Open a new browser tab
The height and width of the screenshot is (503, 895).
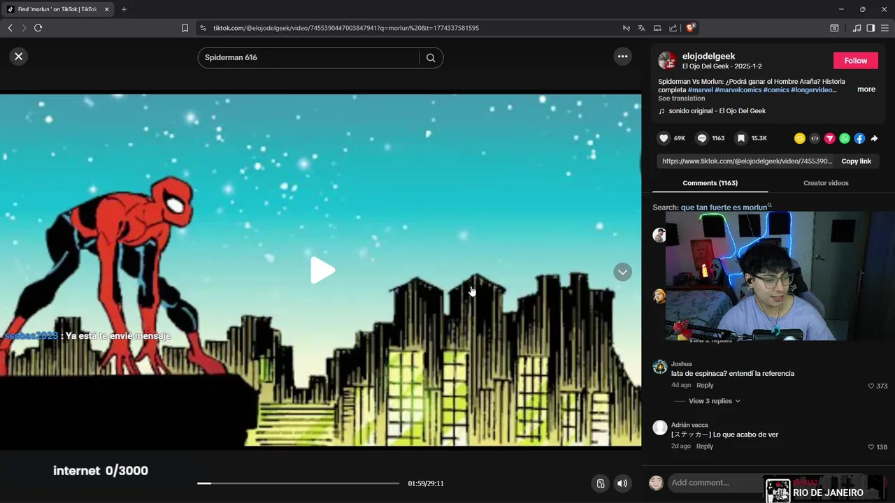pyautogui.click(x=124, y=9)
